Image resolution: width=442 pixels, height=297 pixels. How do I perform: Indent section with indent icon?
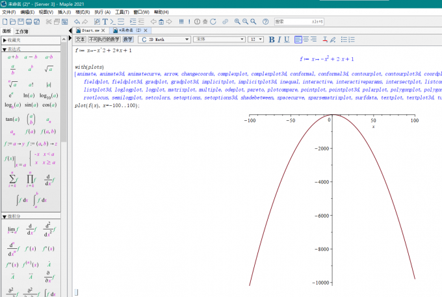point(133,21)
